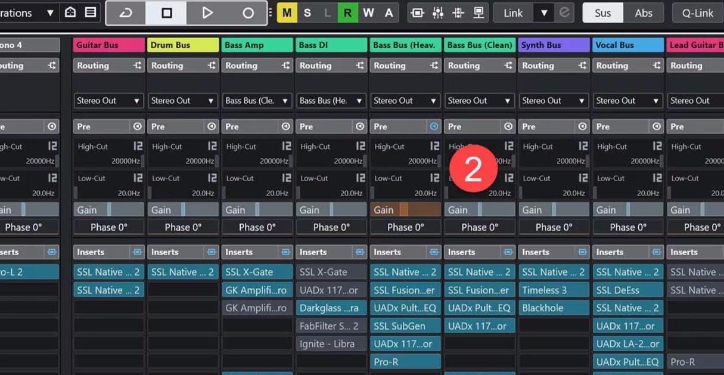Click the routing link icon on Guitar Bus
724x375 pixels.
point(138,66)
